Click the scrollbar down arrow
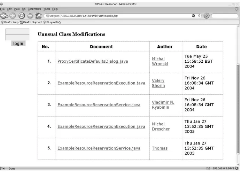Image resolution: width=241 pixels, height=172 pixels. click(238, 164)
